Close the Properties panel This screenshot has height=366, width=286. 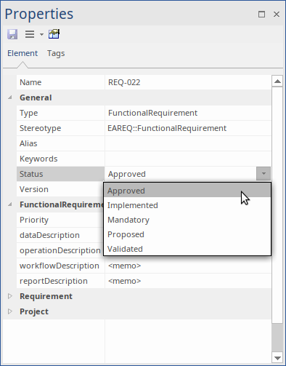coord(277,15)
